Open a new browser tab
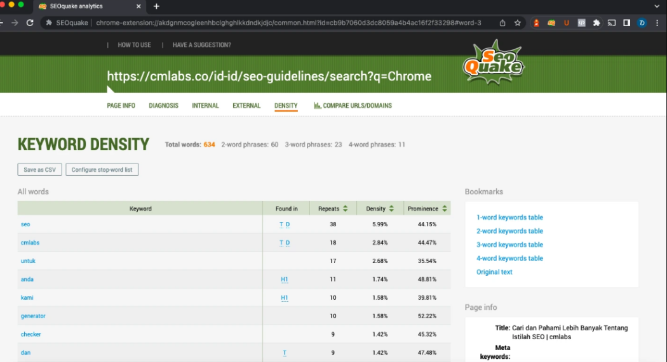 pos(156,6)
